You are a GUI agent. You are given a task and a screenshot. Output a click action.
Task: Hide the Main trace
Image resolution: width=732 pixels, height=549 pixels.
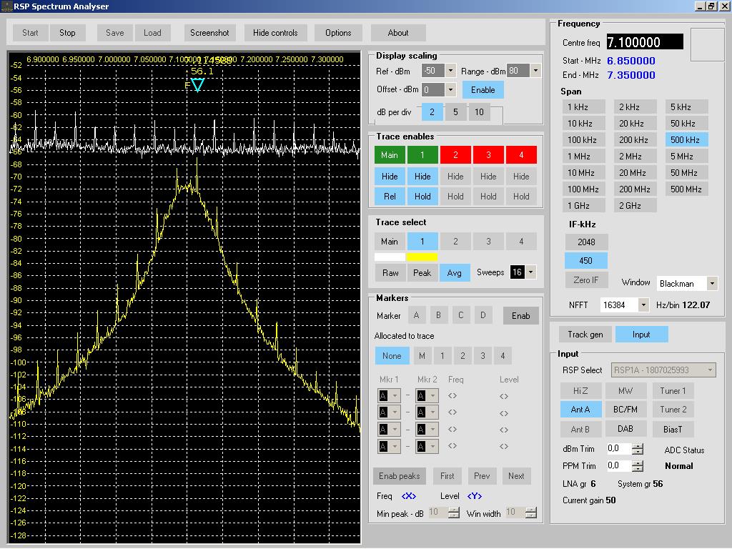390,177
